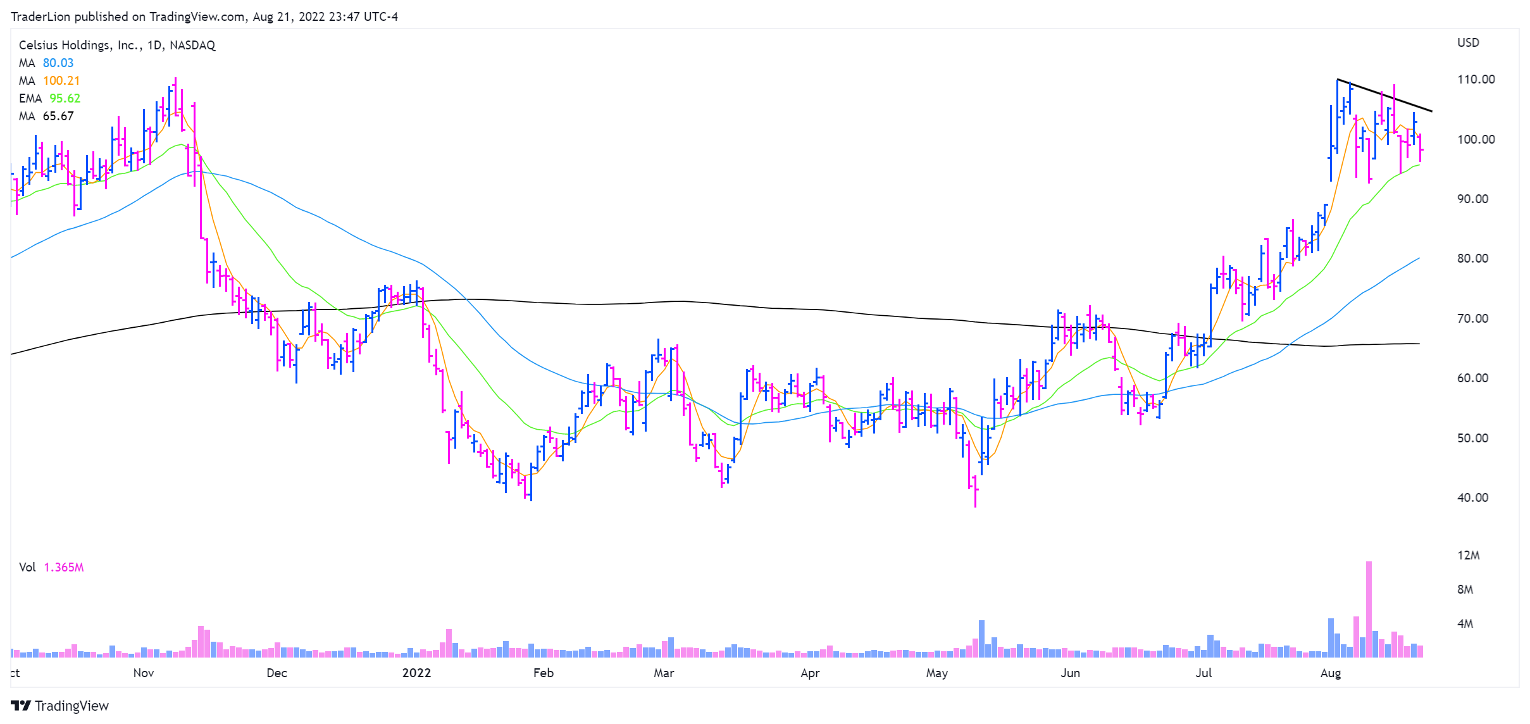The width and height of the screenshot is (1530, 724).
Task: Click the 8M volume axis label
Action: [1465, 589]
